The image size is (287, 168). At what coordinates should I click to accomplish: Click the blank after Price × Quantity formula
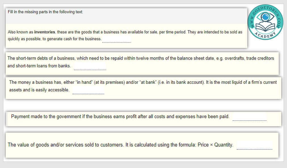point(254,145)
